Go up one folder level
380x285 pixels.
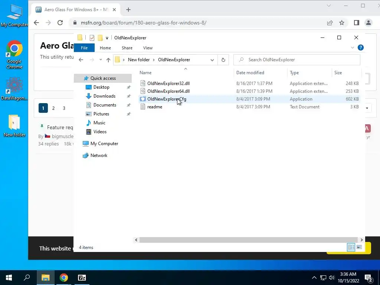click(x=108, y=60)
